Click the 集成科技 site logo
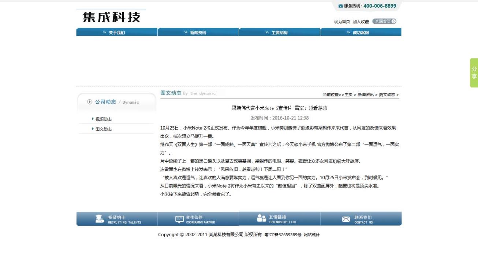This screenshot has height=254, width=478. pos(112,17)
